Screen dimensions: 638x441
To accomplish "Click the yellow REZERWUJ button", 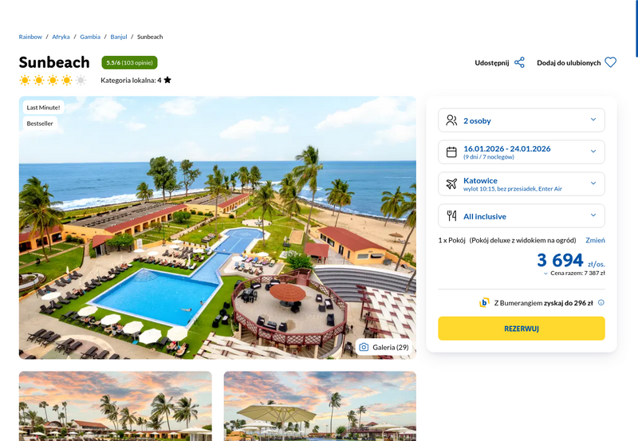I will tap(522, 329).
